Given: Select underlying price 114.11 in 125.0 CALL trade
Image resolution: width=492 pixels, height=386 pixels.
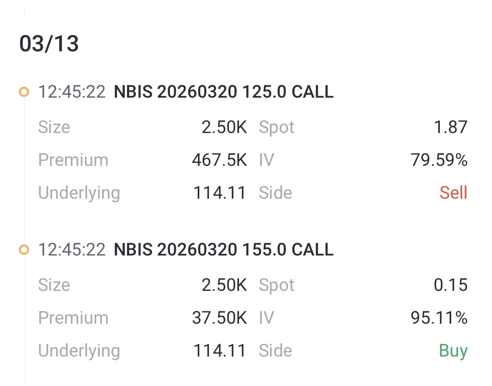Looking at the screenshot, I should (x=220, y=193).
